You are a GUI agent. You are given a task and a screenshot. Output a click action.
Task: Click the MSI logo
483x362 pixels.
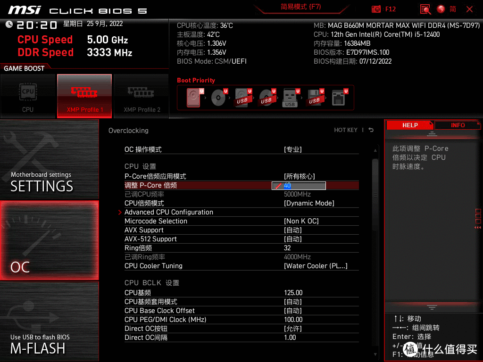(x=25, y=10)
